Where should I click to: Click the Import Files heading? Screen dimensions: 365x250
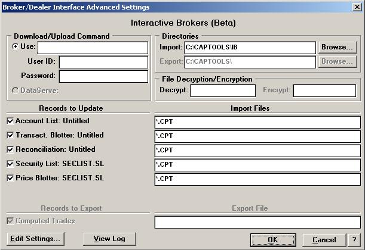tap(250, 108)
